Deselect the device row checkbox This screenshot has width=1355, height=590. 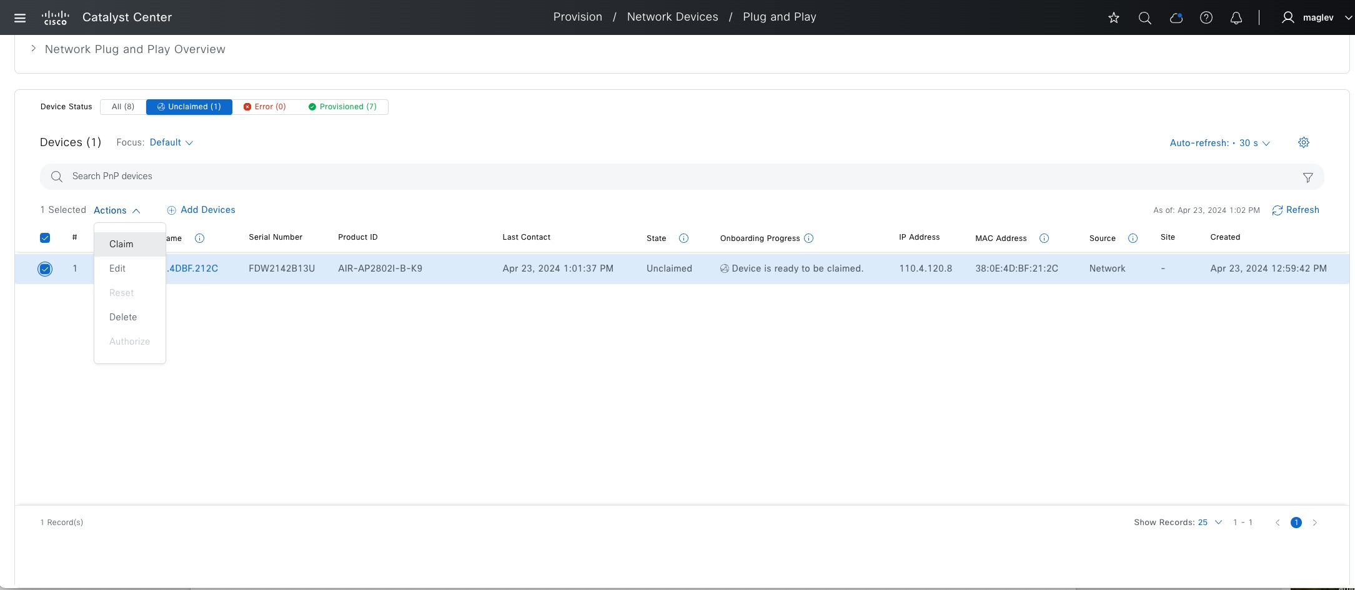click(x=45, y=269)
